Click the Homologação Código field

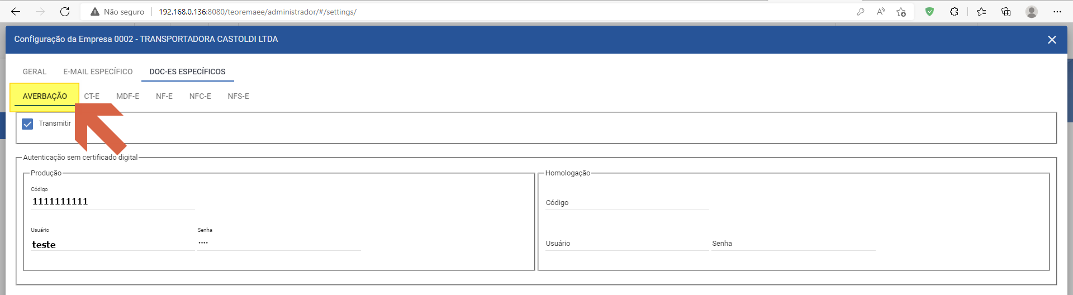tap(627, 202)
